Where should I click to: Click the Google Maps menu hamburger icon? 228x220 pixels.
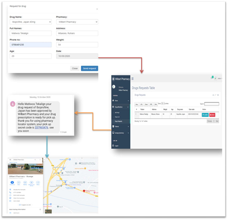[x=10, y=160]
